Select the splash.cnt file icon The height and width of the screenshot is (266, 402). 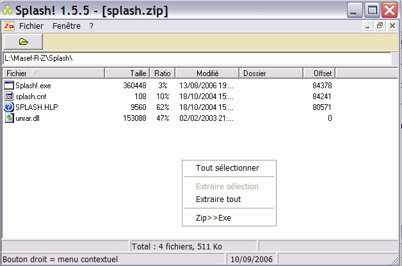[x=9, y=97]
